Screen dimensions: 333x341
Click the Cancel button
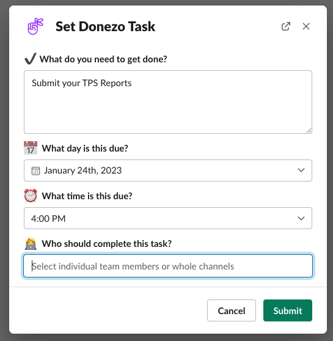click(232, 310)
